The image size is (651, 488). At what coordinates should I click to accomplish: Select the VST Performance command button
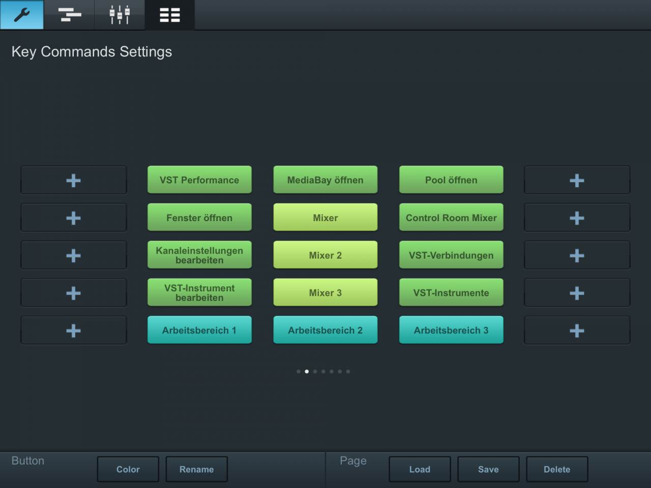click(x=199, y=179)
